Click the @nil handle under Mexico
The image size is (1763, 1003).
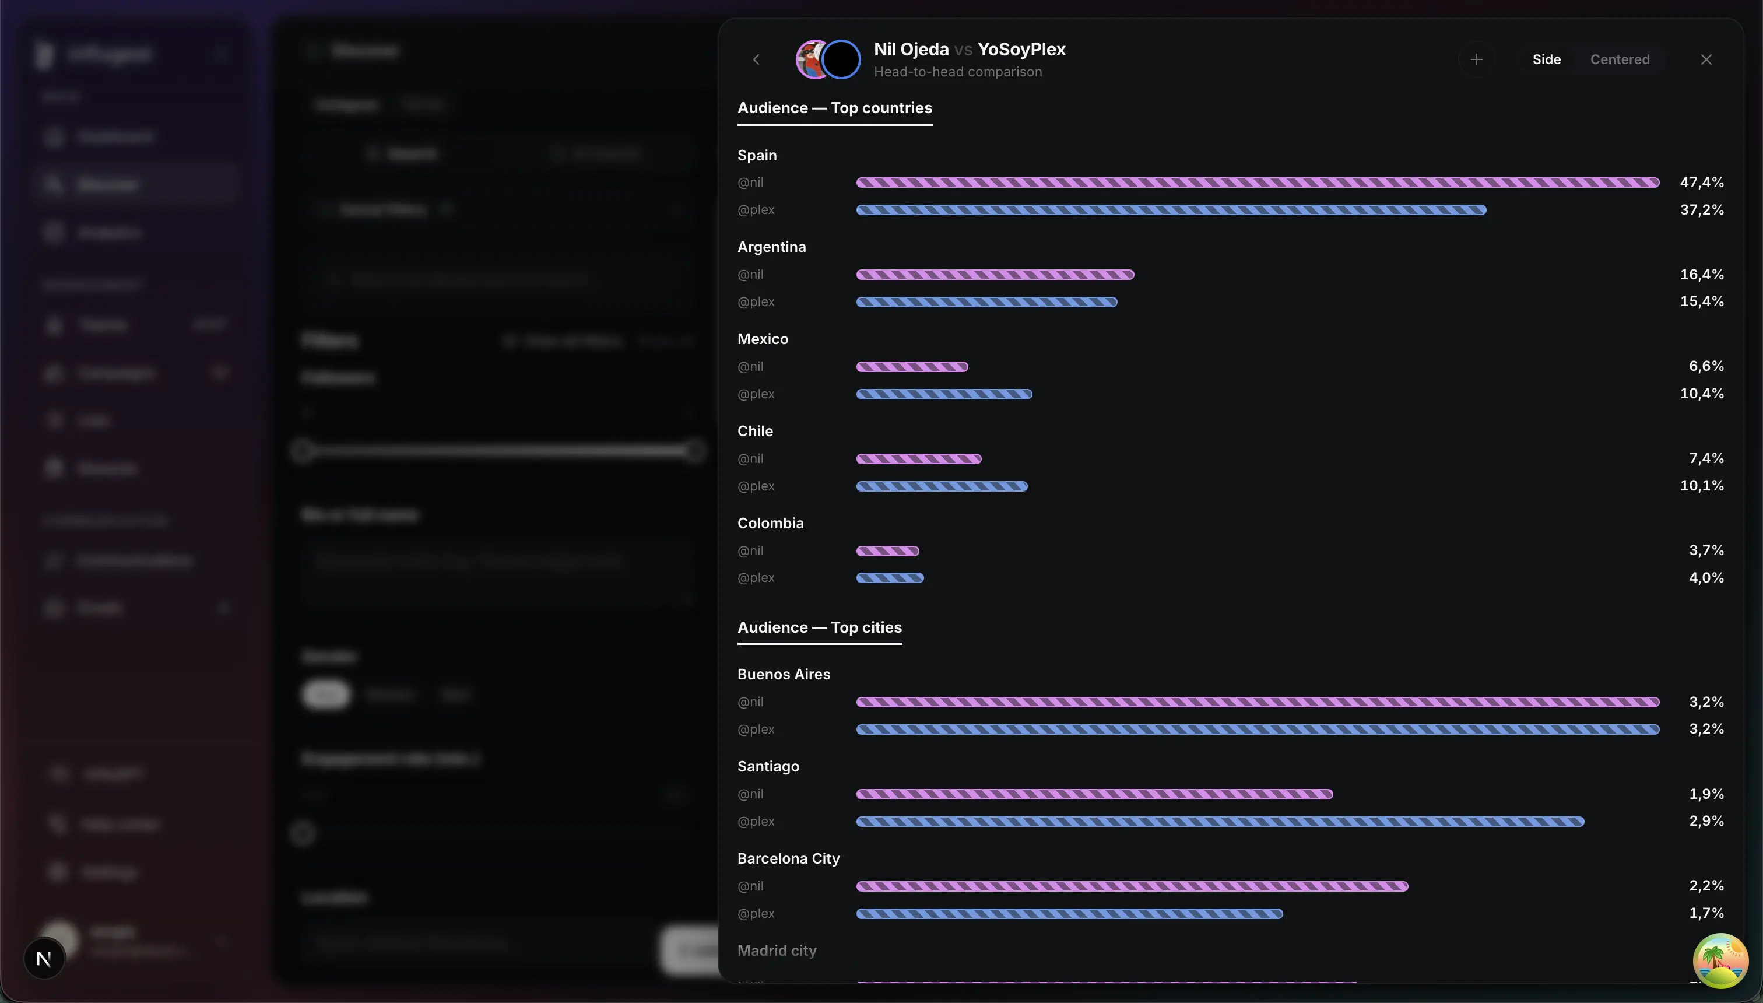[751, 366]
